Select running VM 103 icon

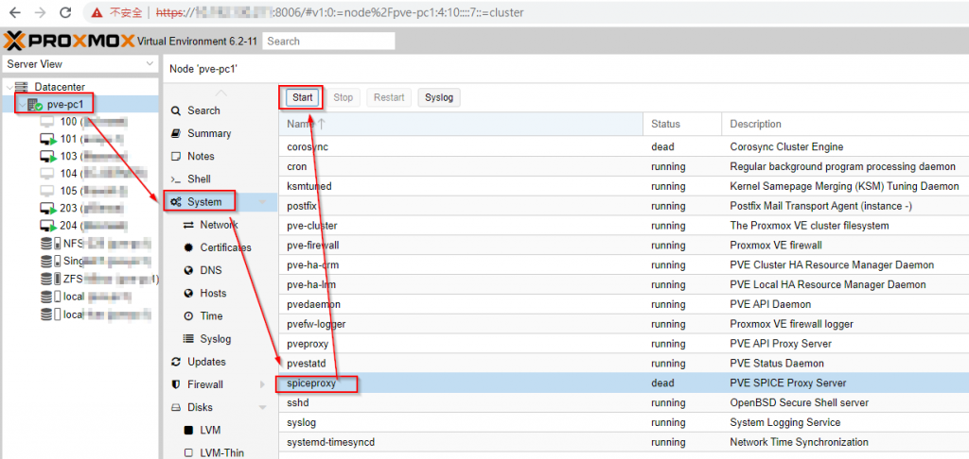click(47, 156)
